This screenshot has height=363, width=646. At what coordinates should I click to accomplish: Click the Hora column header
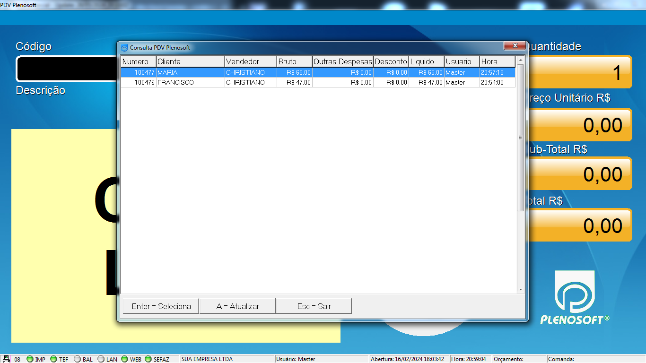click(x=497, y=61)
